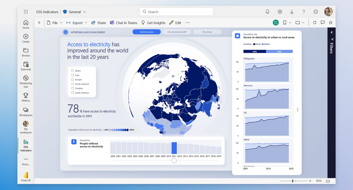Add report to favorites with star
353x190 pixels.
(x=331, y=23)
